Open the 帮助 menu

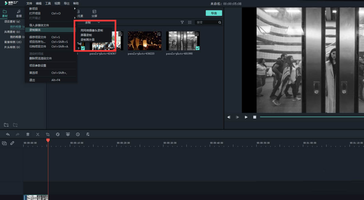pos(76,4)
